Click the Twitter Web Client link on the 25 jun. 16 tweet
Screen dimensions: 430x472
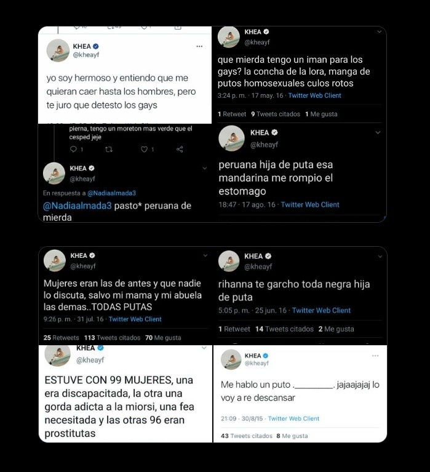(x=321, y=311)
